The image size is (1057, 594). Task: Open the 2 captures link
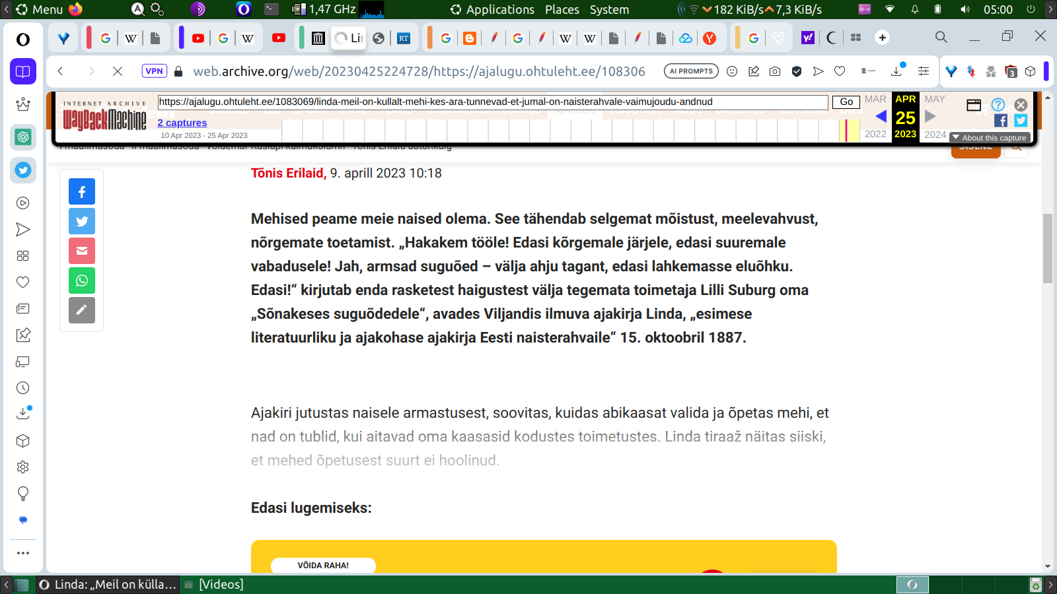point(182,123)
